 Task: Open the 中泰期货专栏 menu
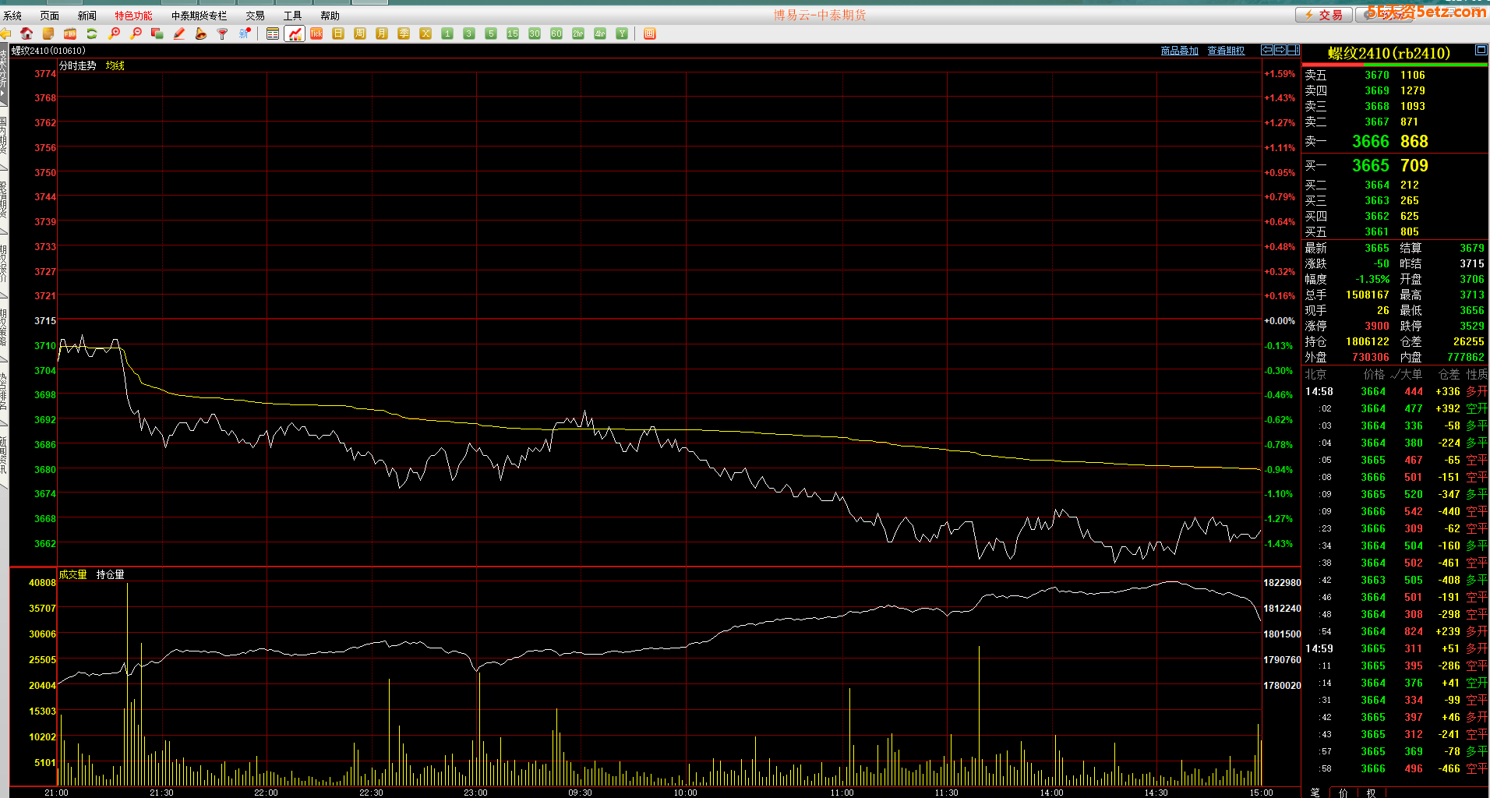(199, 16)
